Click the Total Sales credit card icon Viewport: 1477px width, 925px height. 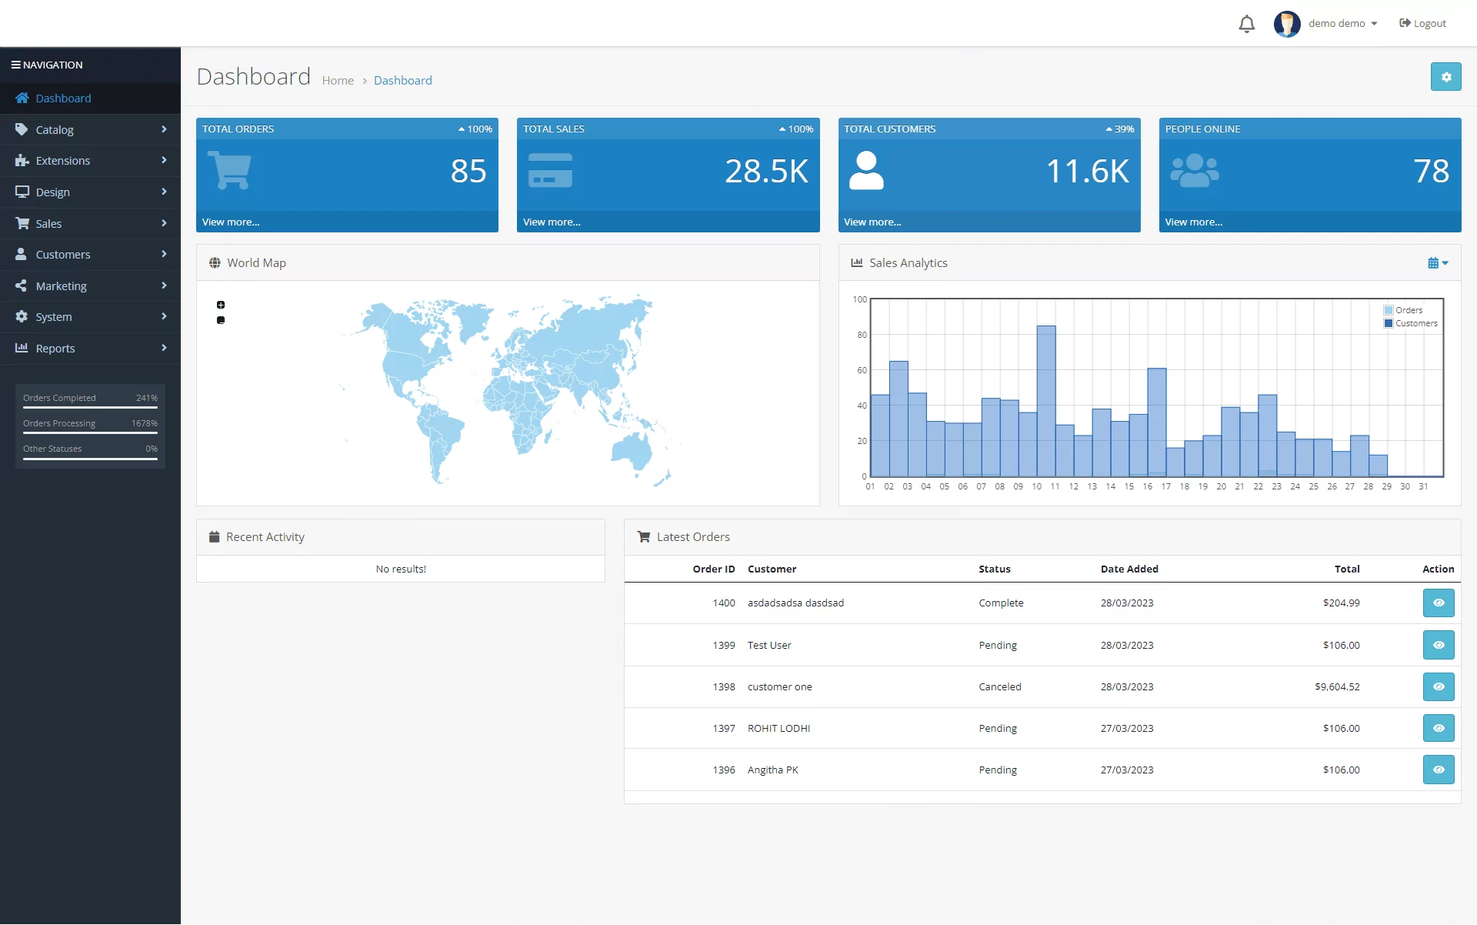[x=550, y=170]
